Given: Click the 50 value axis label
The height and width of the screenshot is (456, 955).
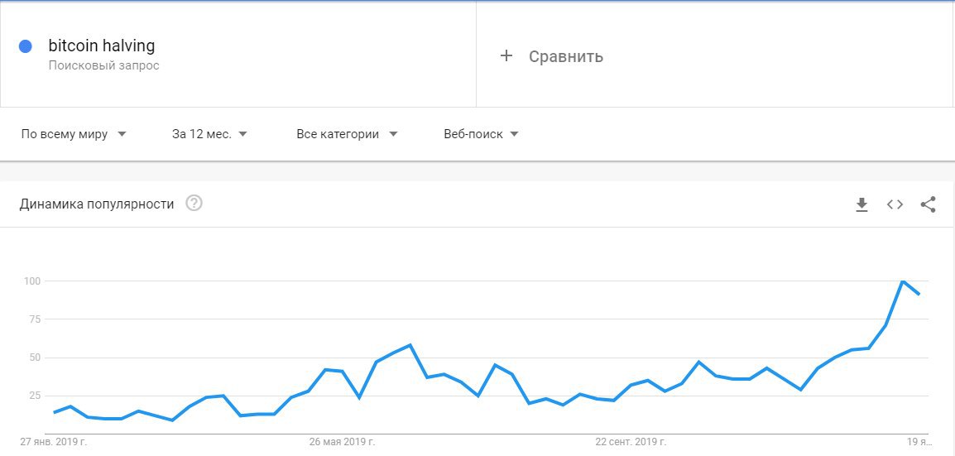Looking at the screenshot, I should click(32, 358).
